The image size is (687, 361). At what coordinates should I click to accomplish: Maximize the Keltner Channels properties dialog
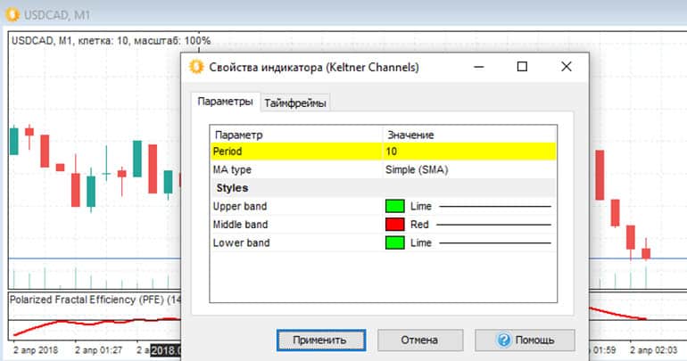coord(522,67)
